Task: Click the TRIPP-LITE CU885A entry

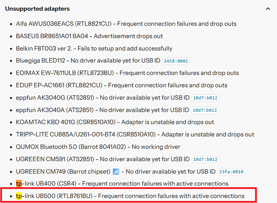Action: point(135,134)
